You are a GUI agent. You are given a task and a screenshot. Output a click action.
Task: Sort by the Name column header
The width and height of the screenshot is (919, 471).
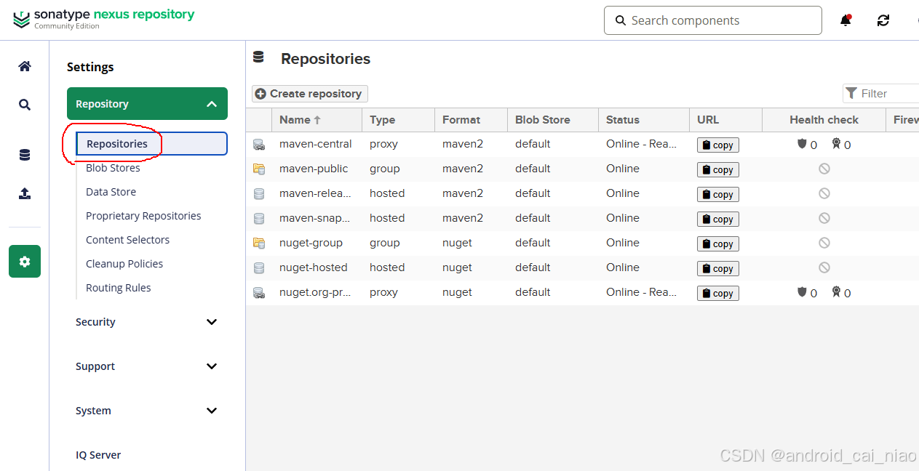coord(317,120)
